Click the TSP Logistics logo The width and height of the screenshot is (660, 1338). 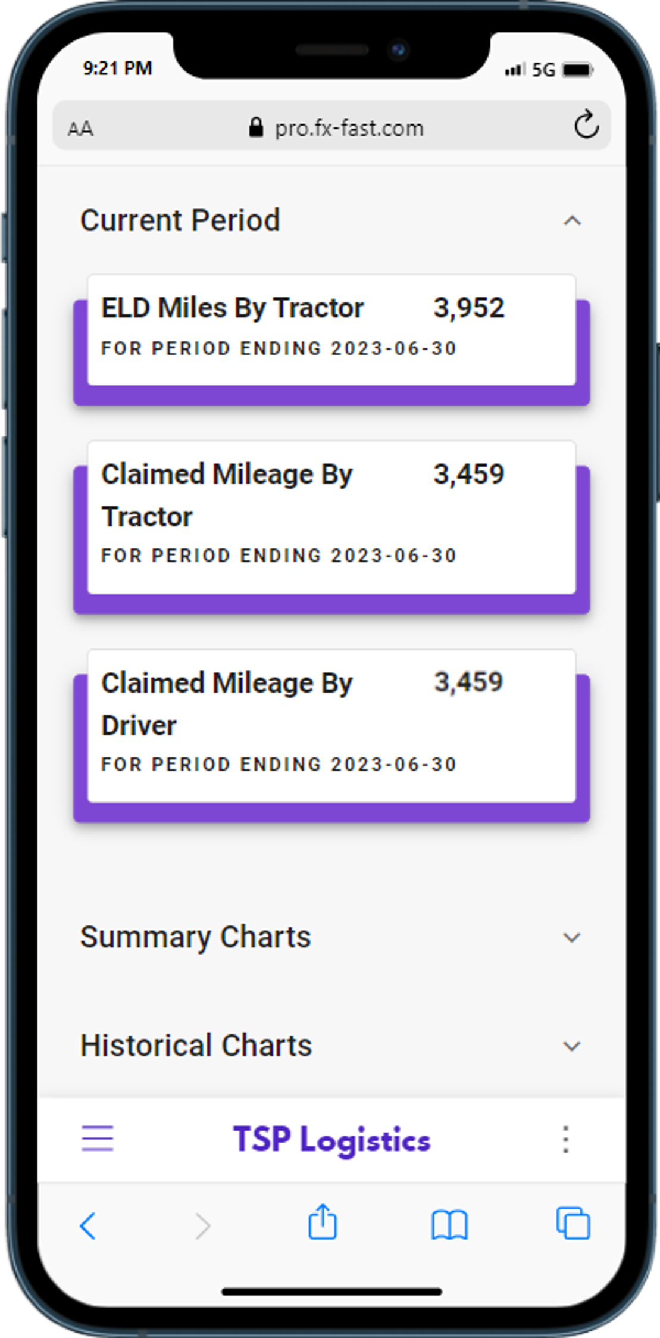331,1140
